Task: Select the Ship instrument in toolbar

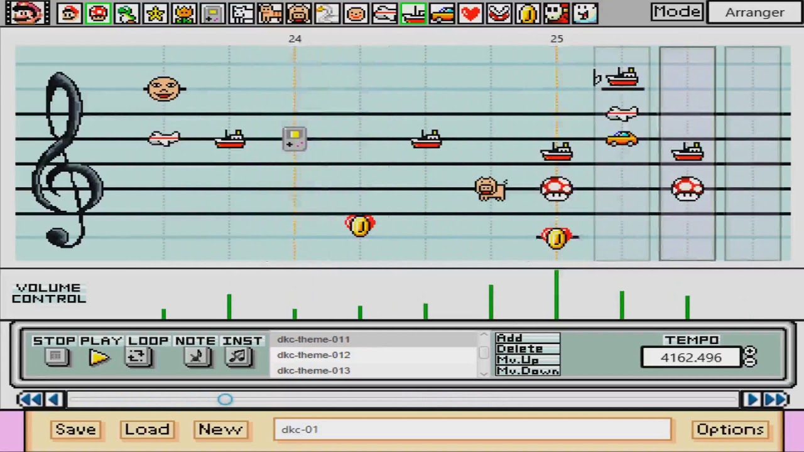Action: [x=413, y=13]
